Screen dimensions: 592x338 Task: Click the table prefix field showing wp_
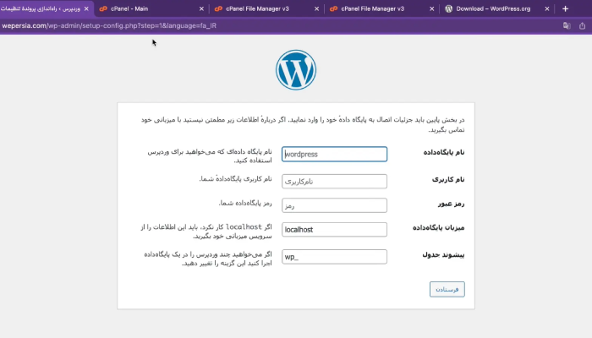click(334, 257)
